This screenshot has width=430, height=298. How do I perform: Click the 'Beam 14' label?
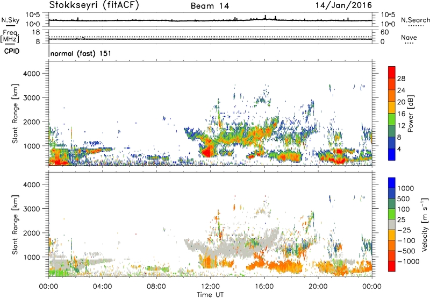click(x=210, y=6)
